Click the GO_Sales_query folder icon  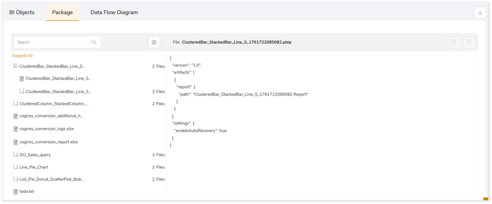pyautogui.click(x=15, y=155)
